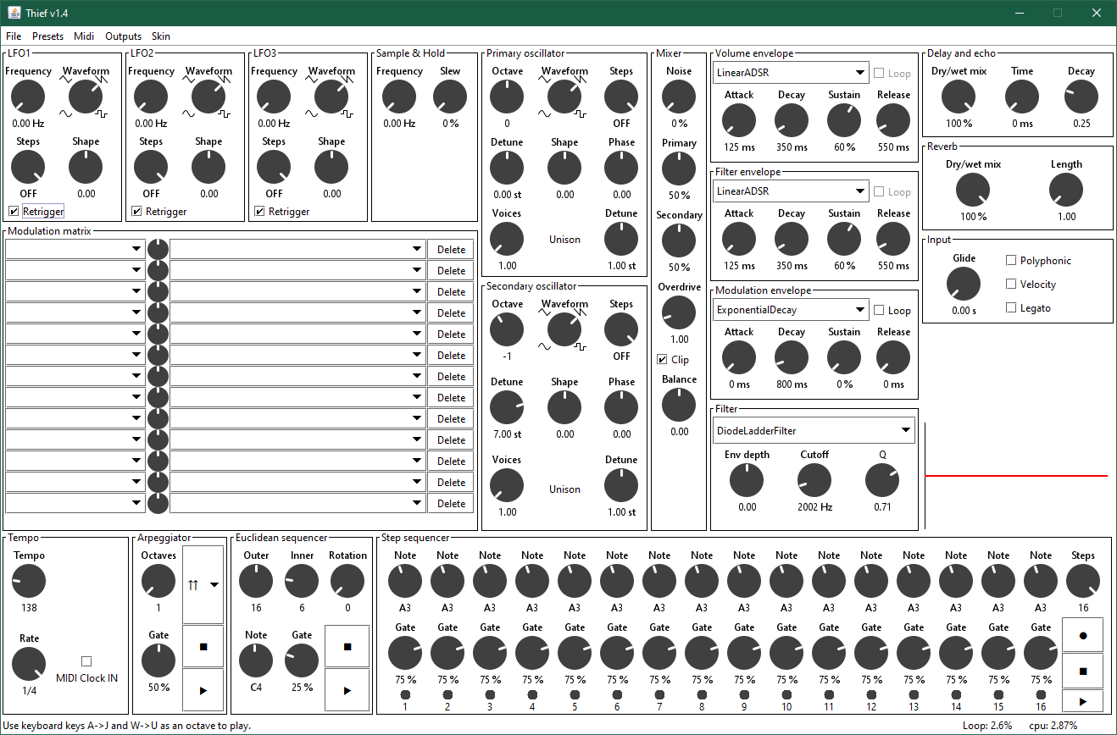The height and width of the screenshot is (735, 1117).
Task: Click the Step sequencer record button
Action: 1082,634
